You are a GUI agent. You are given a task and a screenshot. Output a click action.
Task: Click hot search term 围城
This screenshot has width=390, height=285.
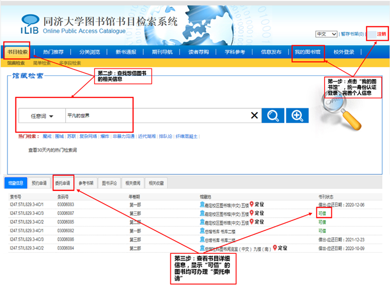coord(60,136)
